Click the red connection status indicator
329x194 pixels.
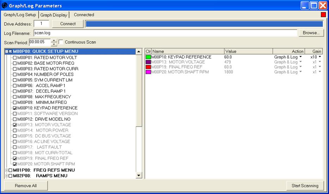(x=323, y=15)
